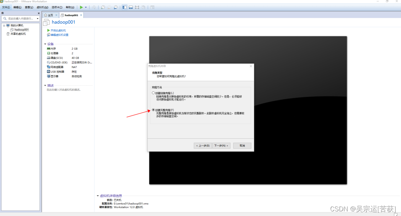This screenshot has width=401, height=216.
Task: Click the take snapshot toolbar icon
Action: pyautogui.click(x=103, y=8)
